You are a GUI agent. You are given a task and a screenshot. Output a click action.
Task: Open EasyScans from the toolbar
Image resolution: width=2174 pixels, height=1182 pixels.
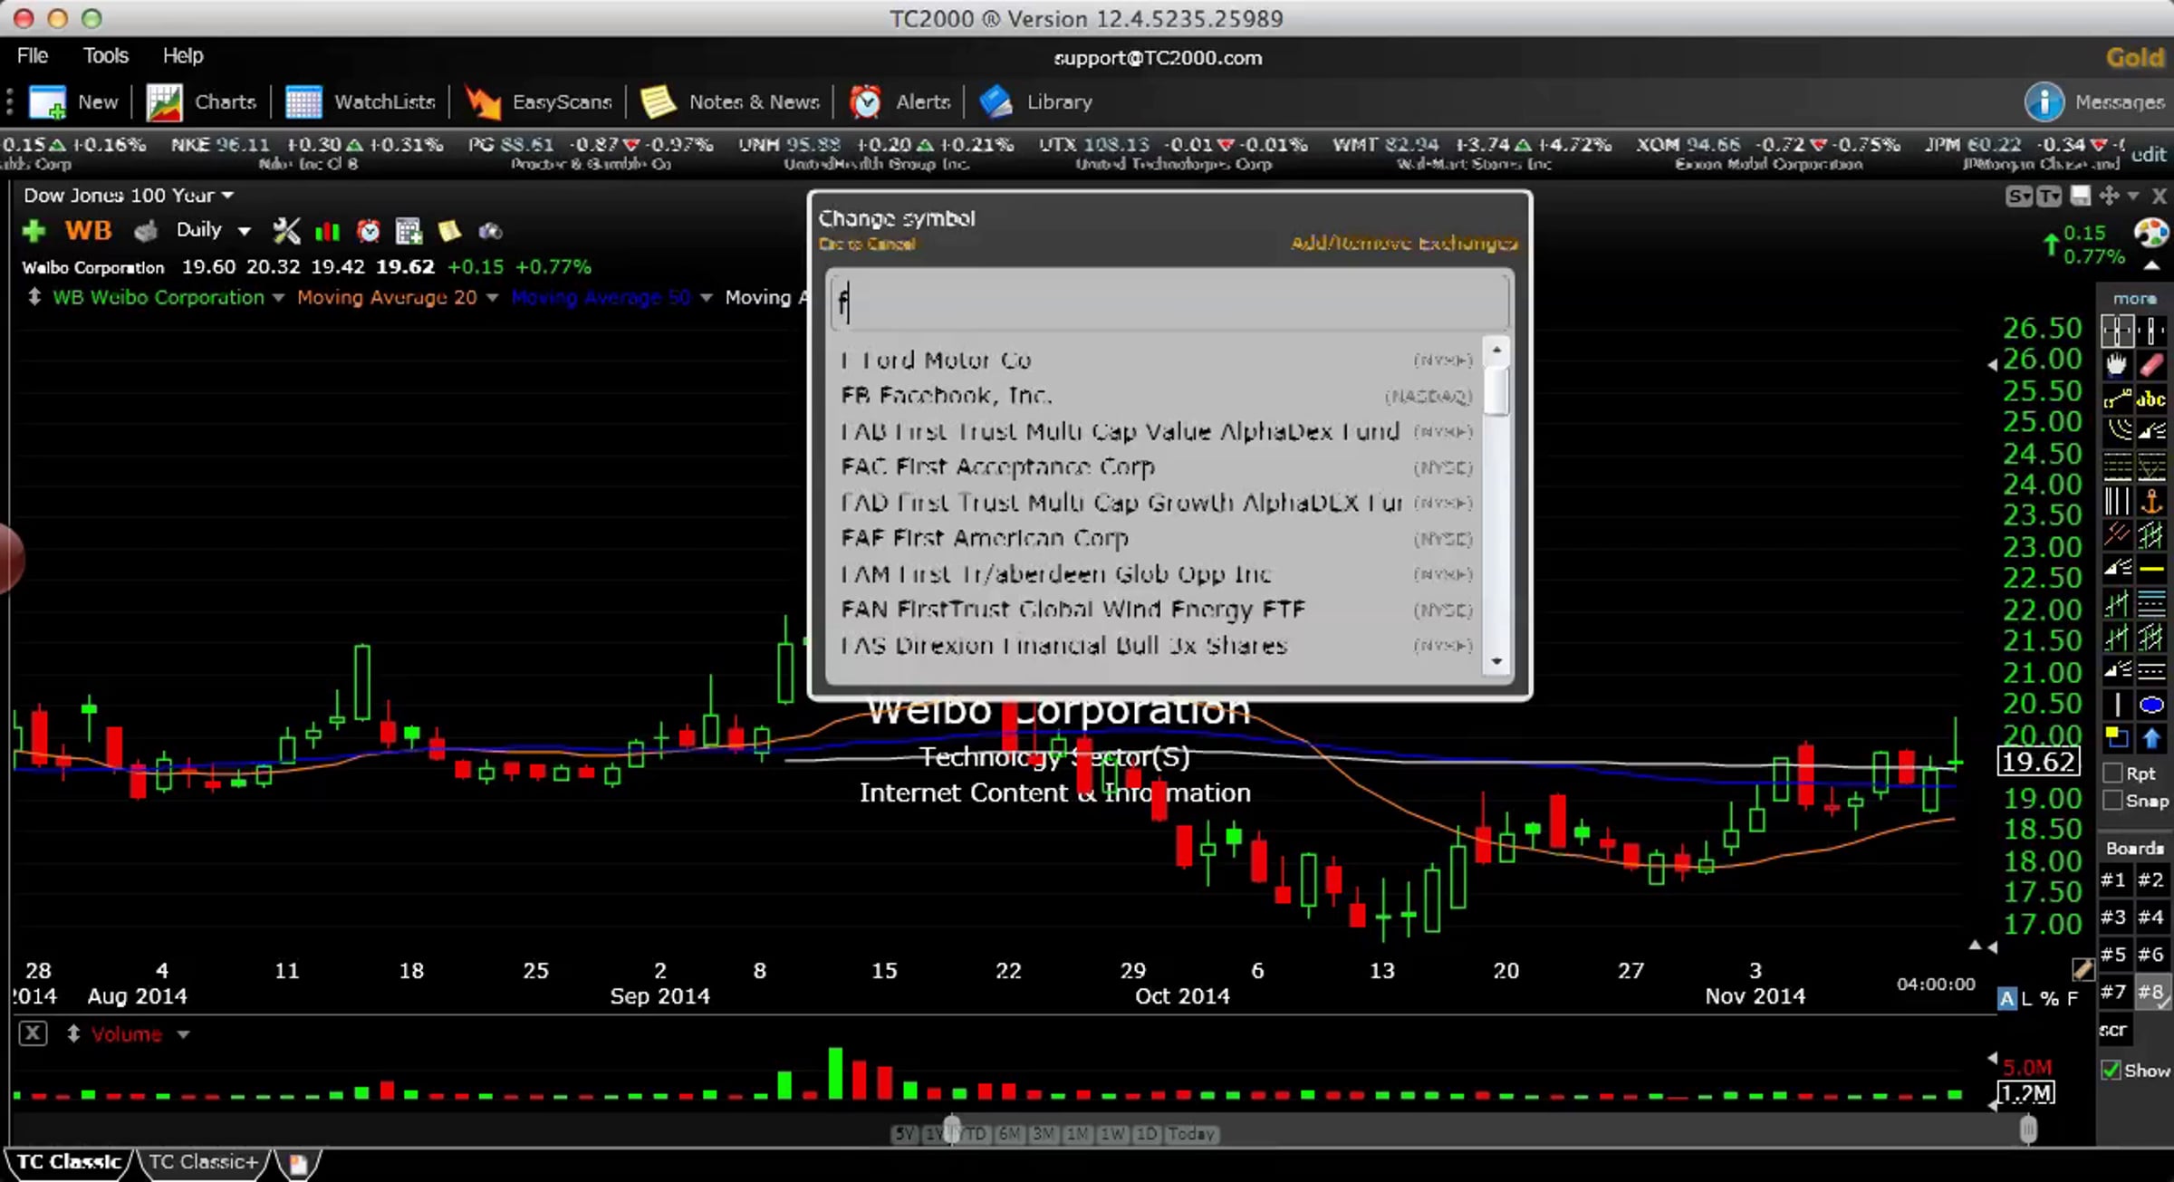tap(538, 102)
